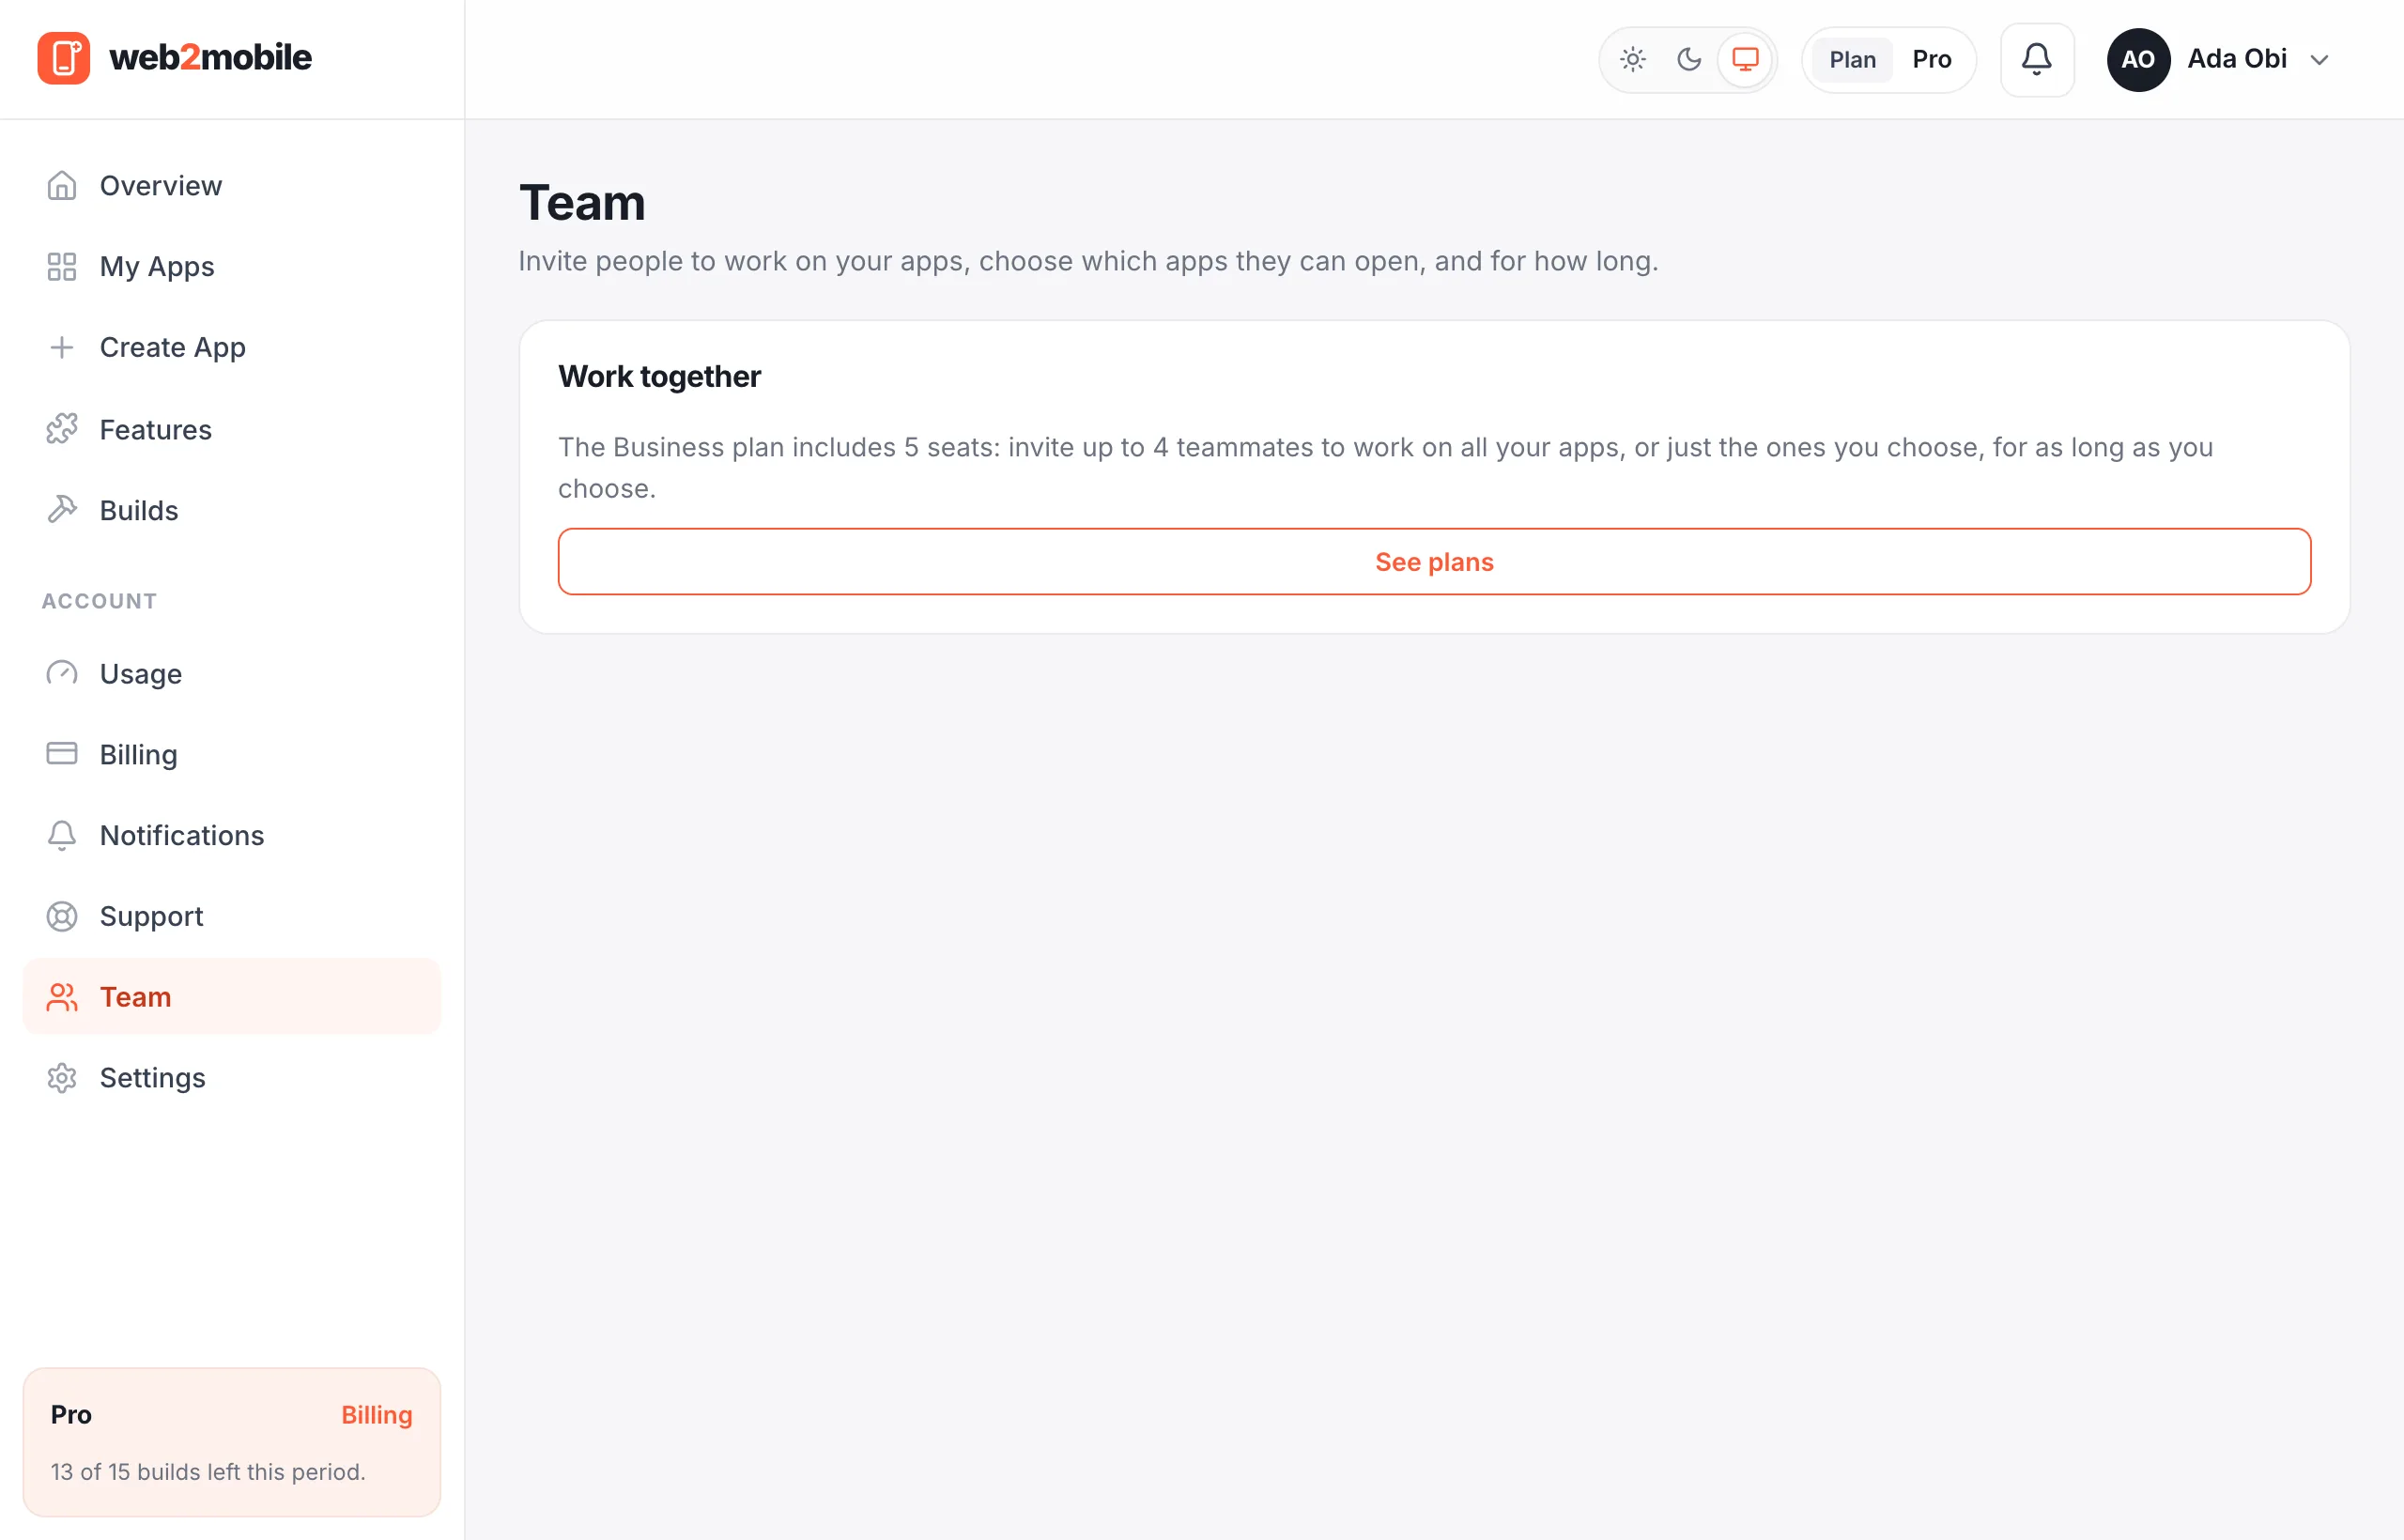The height and width of the screenshot is (1540, 2404).
Task: Click the My Apps grid icon
Action: (x=62, y=267)
